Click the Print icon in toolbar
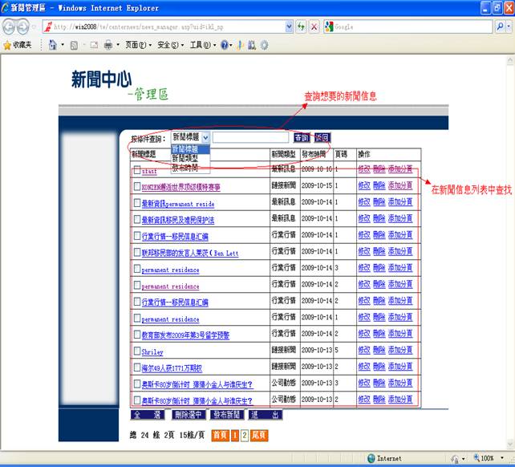This screenshot has width=515, height=467. pyautogui.click(x=107, y=45)
